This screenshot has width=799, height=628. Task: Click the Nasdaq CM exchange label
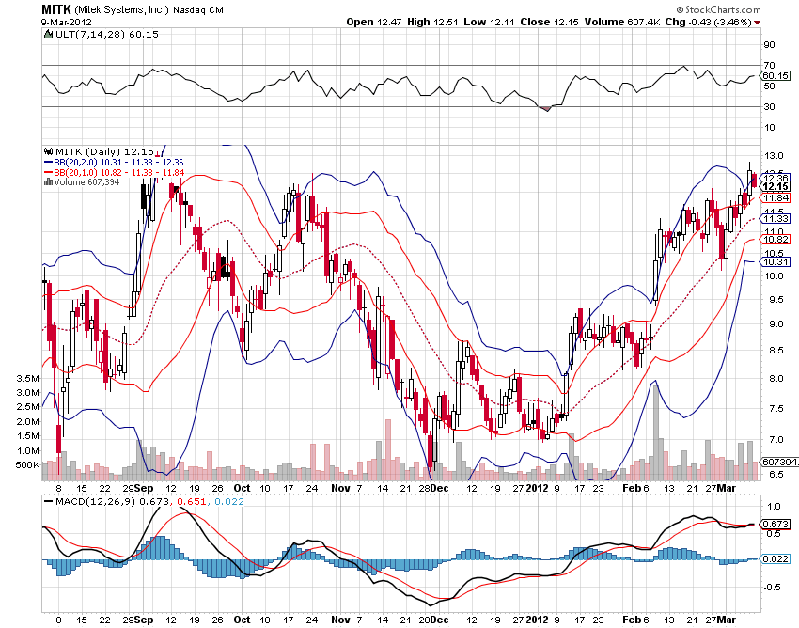(x=198, y=10)
